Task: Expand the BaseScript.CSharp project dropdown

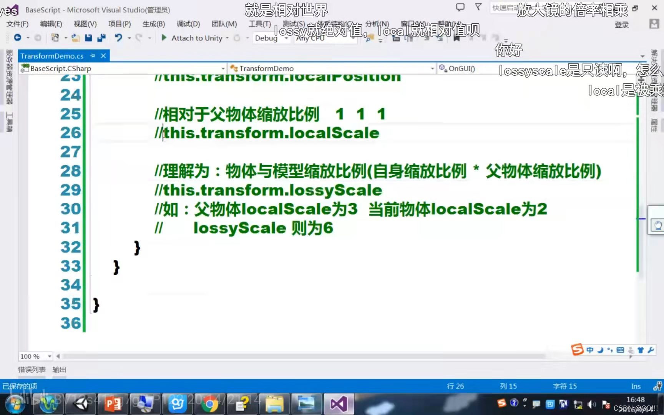Action: point(223,68)
